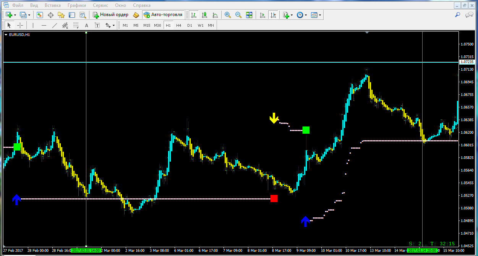The width and height of the screenshot is (478, 256).
Task: Toggle Авто-торговля auto trading
Action: tap(163, 15)
